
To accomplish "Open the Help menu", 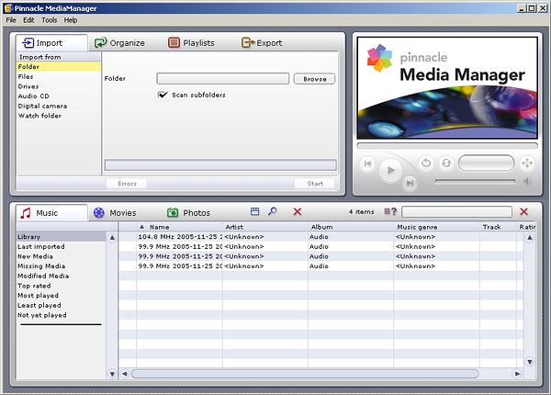I will point(71,20).
